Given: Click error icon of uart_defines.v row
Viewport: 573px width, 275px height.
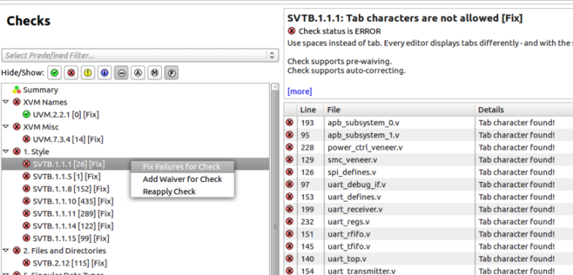Looking at the screenshot, I should 289,197.
